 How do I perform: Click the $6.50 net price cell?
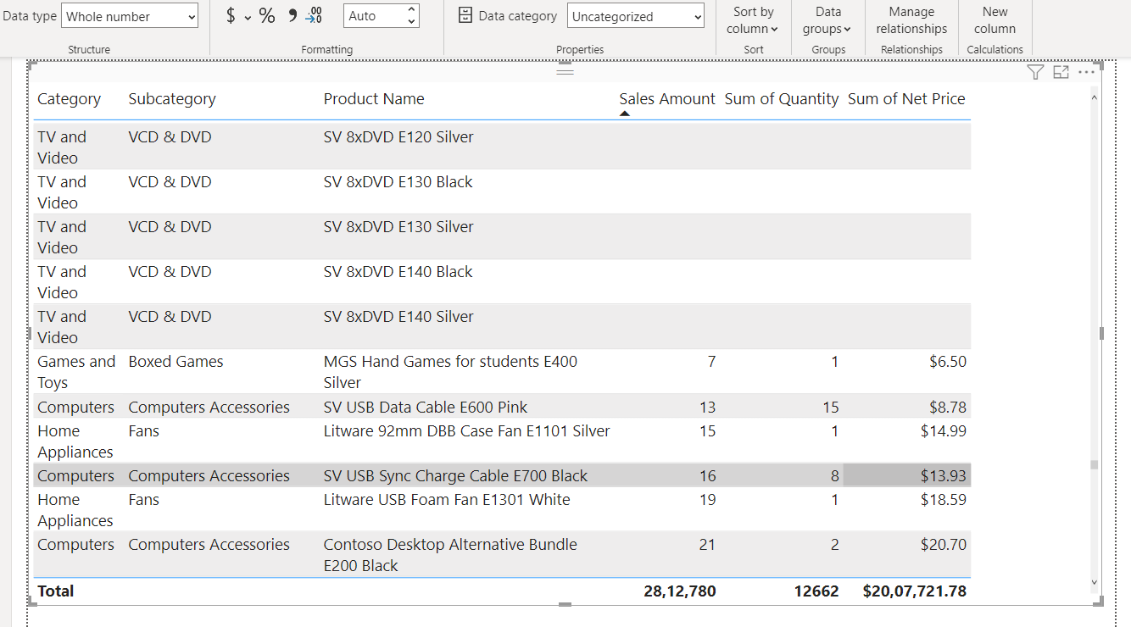948,362
